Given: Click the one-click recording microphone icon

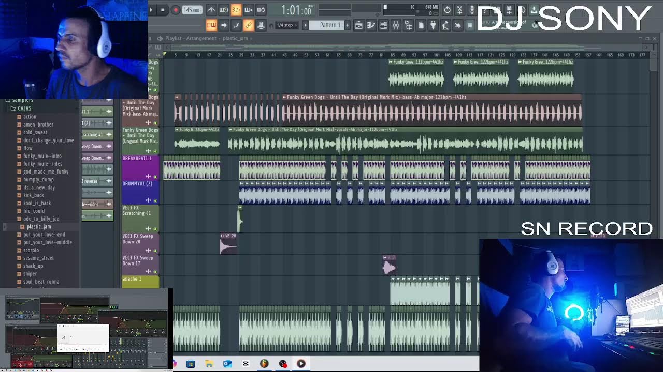Looking at the screenshot, I should coord(472,10).
